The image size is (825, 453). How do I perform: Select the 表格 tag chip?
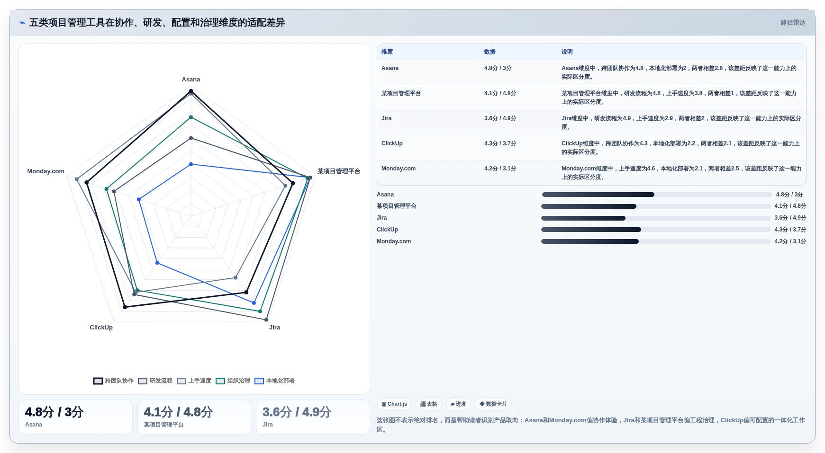(x=429, y=404)
